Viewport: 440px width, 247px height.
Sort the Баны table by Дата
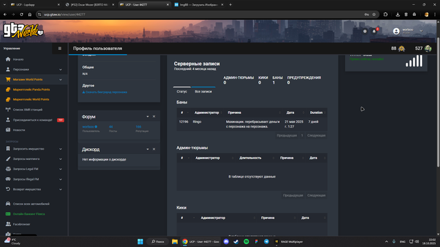[294, 113]
